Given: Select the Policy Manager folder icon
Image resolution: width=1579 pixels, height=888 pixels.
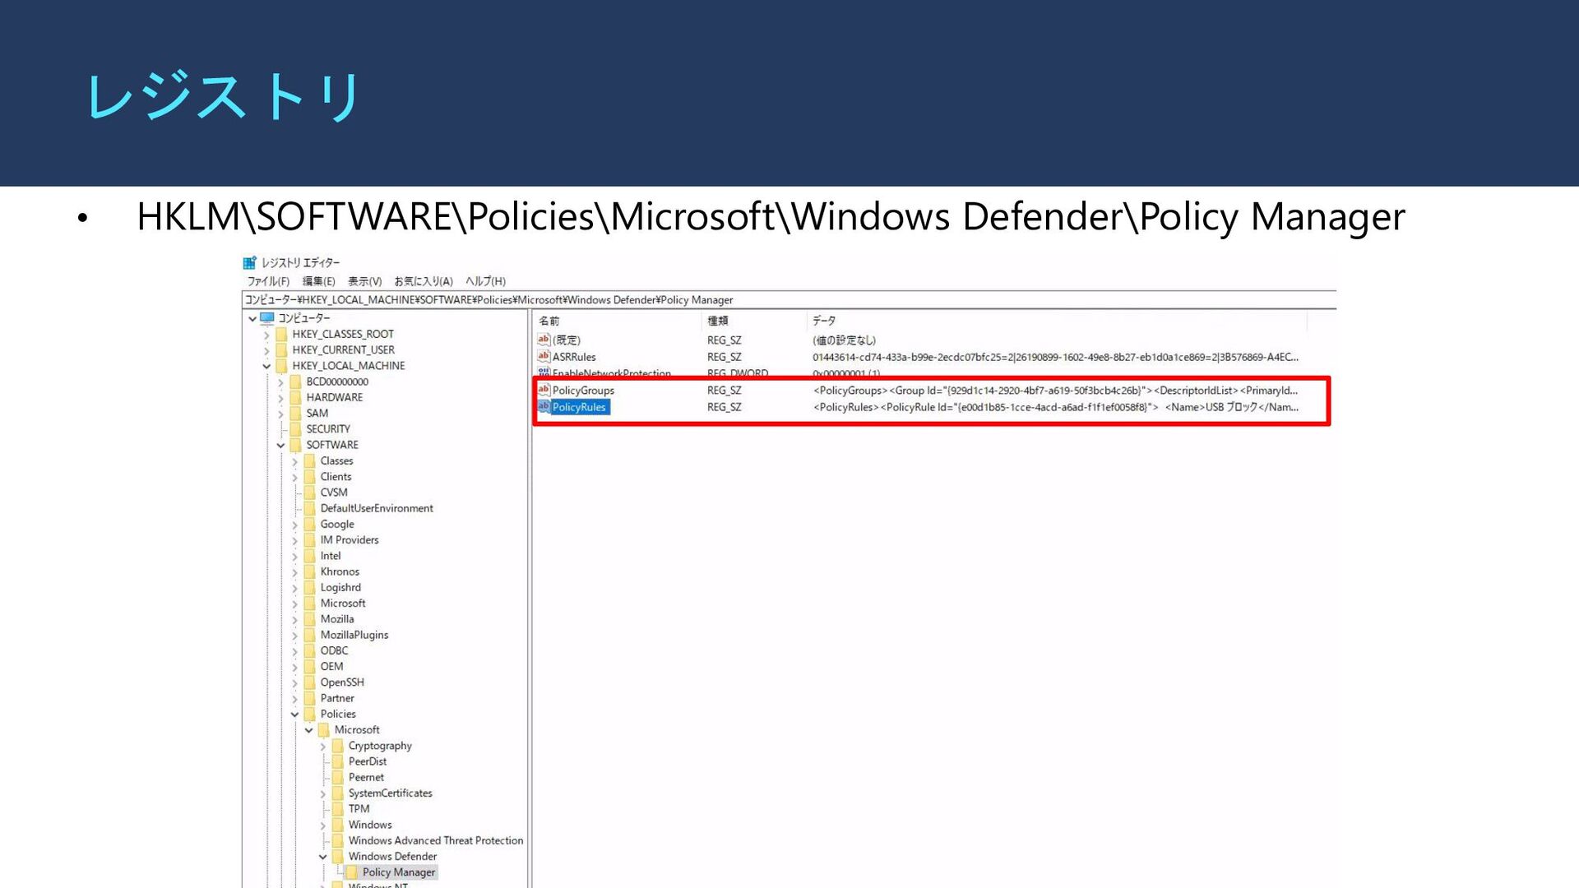Looking at the screenshot, I should click(x=351, y=872).
